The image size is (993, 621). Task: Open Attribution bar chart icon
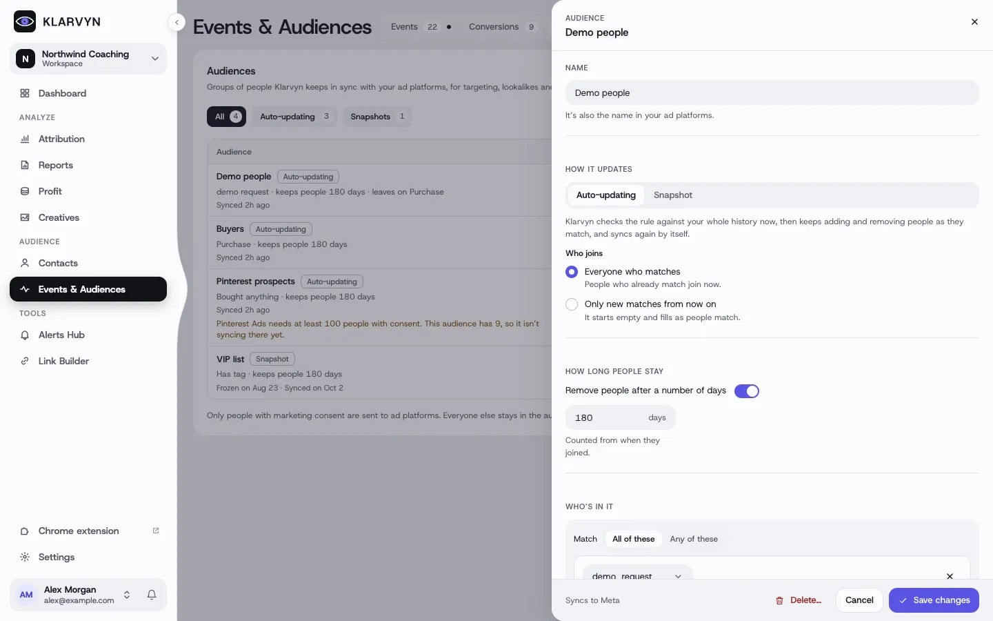(25, 139)
